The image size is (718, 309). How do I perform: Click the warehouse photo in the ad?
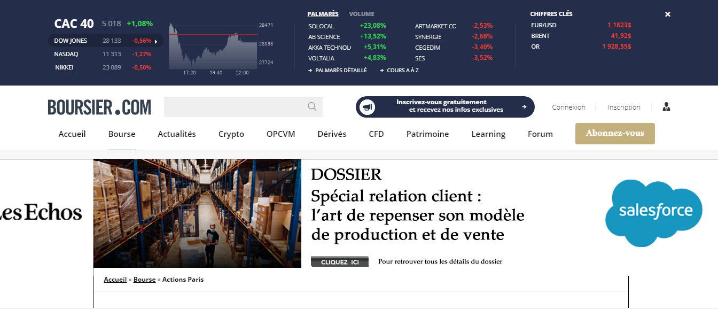coord(197,213)
